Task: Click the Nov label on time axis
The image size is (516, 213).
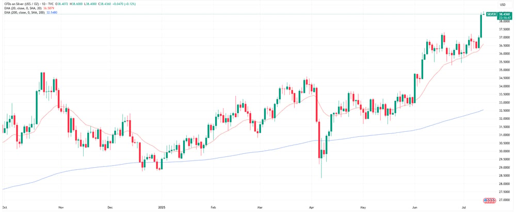Action: [x=60, y=207]
